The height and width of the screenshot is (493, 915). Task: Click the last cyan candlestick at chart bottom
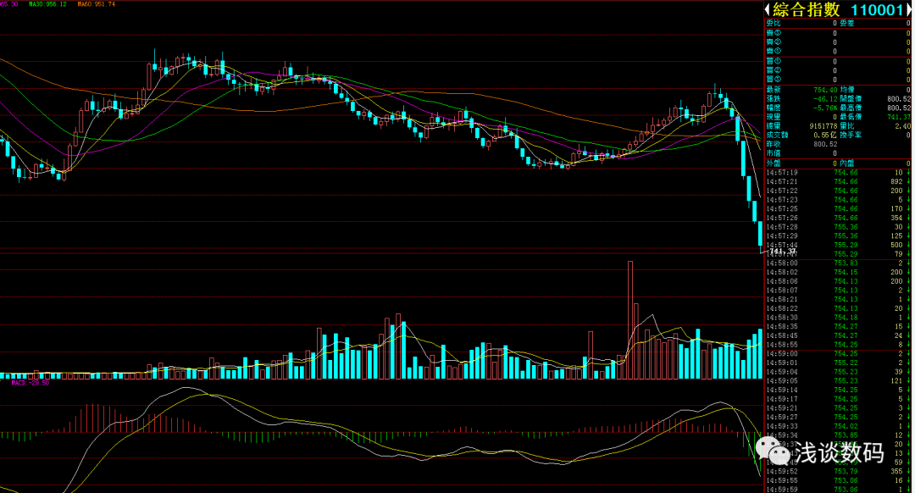pos(760,234)
